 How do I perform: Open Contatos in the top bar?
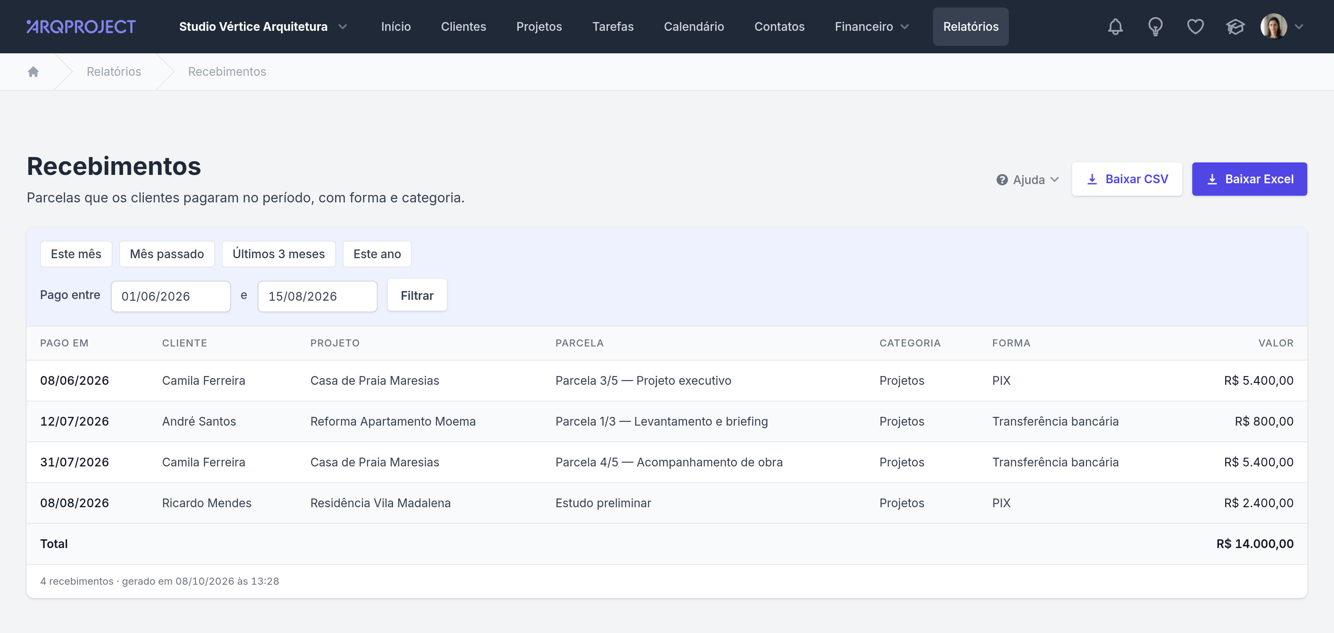point(779,26)
